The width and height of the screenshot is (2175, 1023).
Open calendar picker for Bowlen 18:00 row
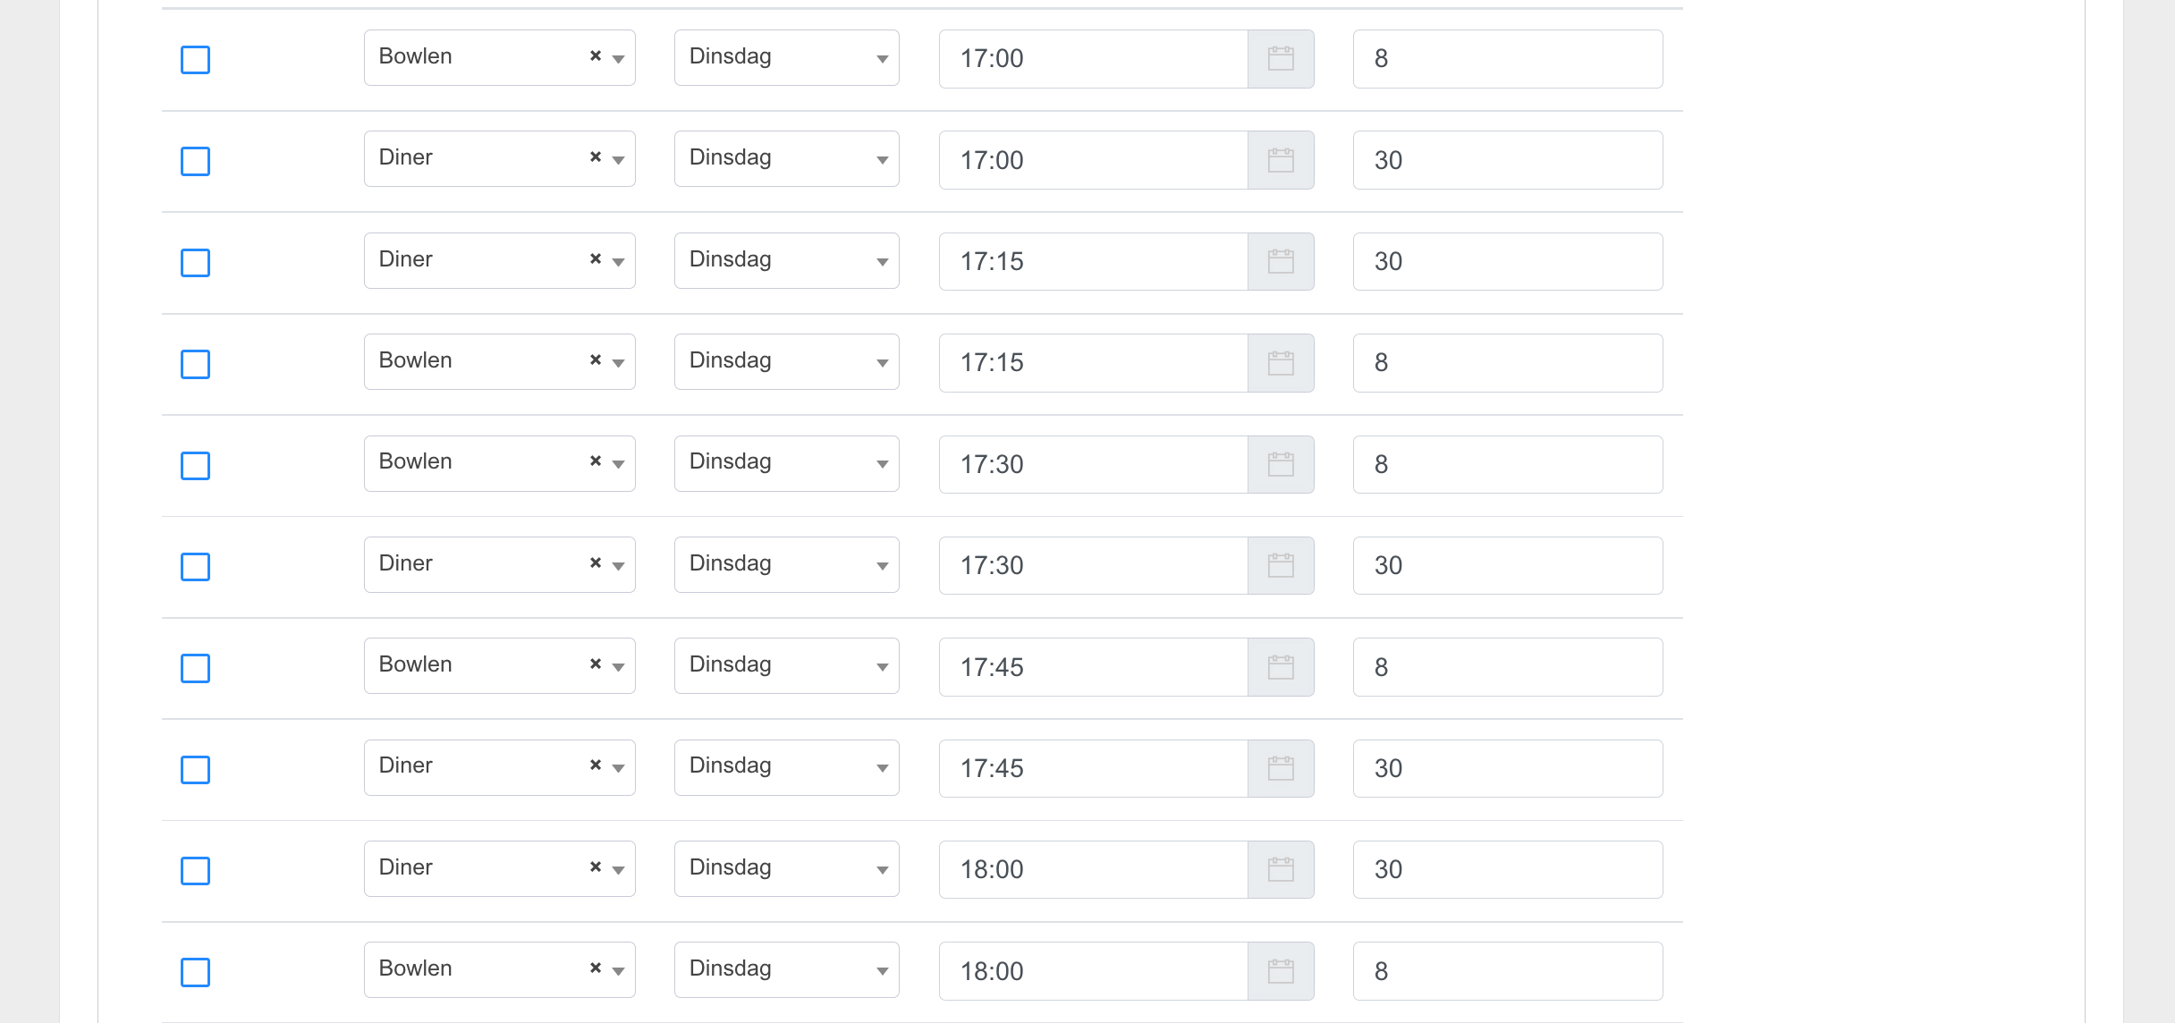1281,971
